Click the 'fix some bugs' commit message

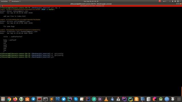pos(9,26)
